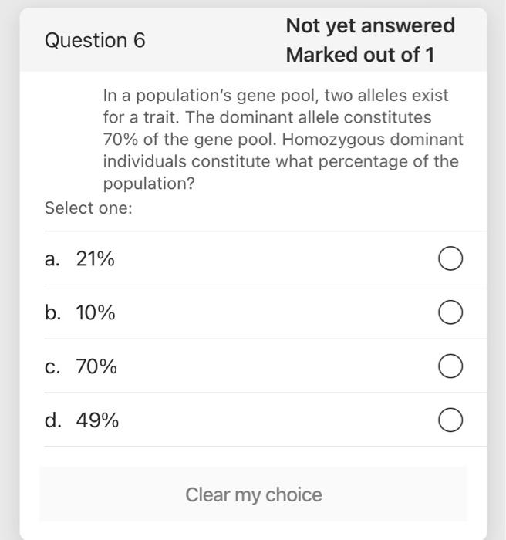Viewport: 506px width, 540px height.
Task: Choose the 10% option radio button
Action: 451,313
